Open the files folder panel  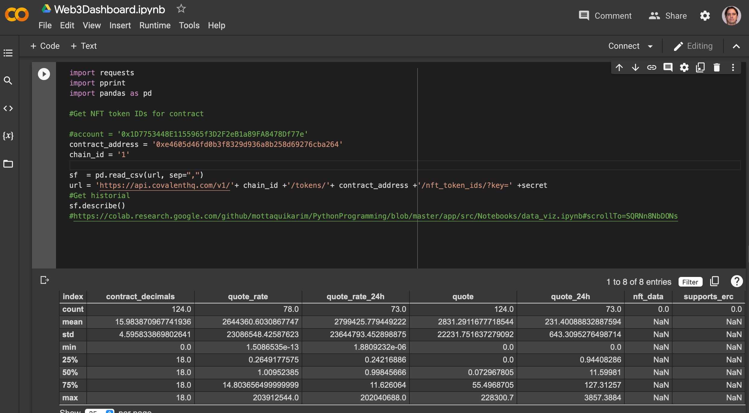pos(8,164)
